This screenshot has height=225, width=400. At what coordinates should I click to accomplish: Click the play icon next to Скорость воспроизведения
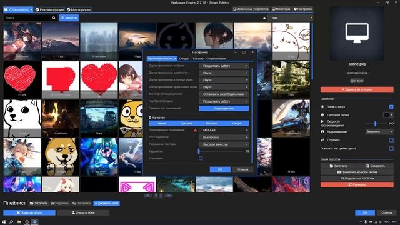322,121
